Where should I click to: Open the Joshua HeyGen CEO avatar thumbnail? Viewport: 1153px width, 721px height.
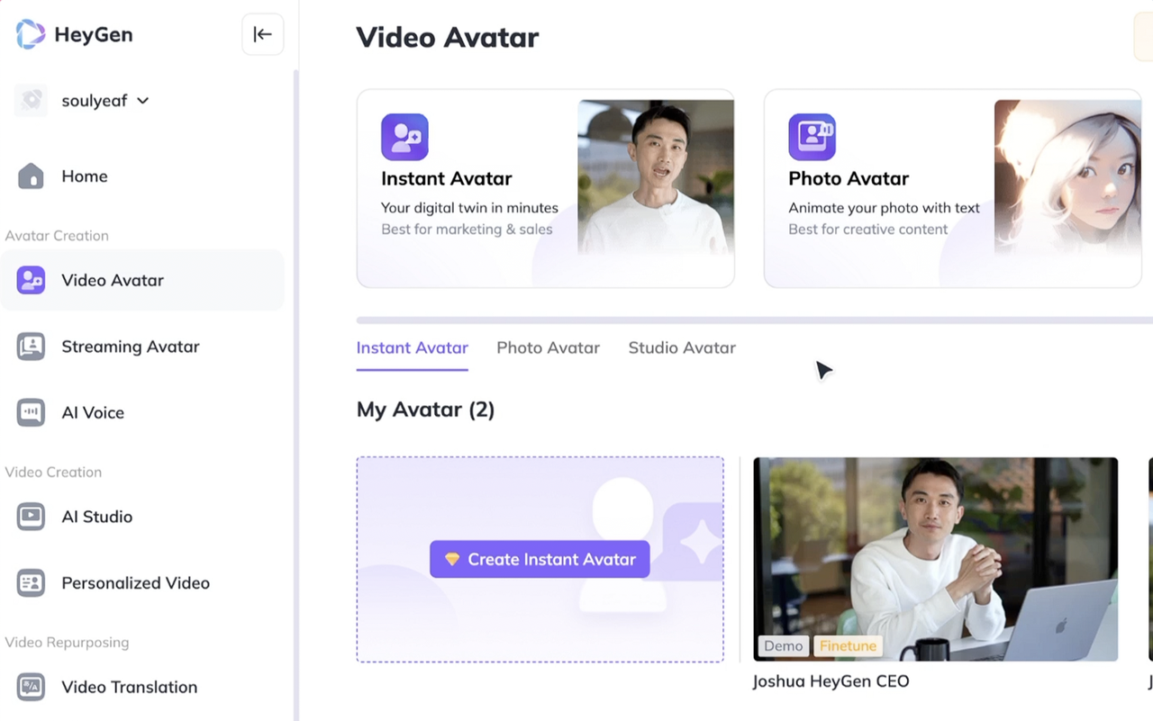pyautogui.click(x=935, y=558)
